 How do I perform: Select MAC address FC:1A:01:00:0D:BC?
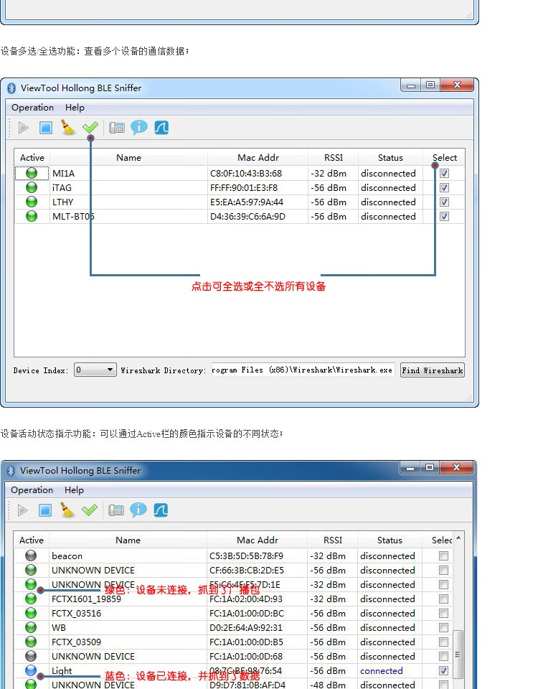[x=247, y=613]
